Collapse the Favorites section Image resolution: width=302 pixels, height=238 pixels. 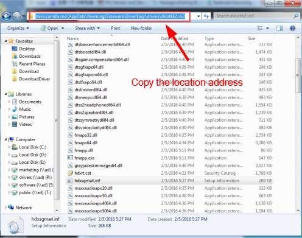(5, 41)
